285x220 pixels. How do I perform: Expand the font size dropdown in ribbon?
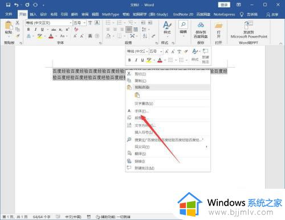(84, 23)
